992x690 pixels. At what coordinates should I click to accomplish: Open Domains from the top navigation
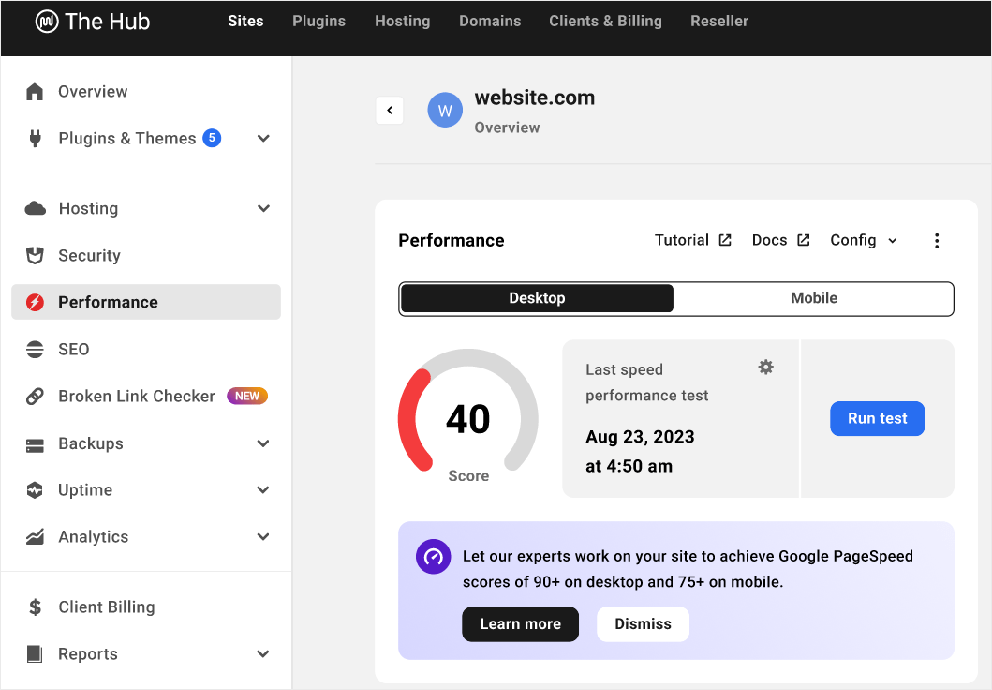490,21
